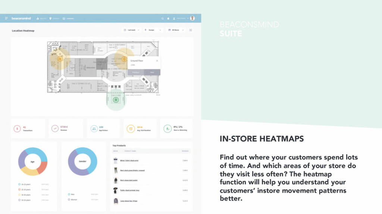Click the New vs. Returning icon
This screenshot has width=382, height=214.
(167, 129)
